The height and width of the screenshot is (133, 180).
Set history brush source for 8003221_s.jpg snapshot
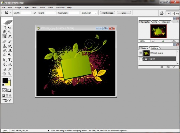[x=141, y=53]
